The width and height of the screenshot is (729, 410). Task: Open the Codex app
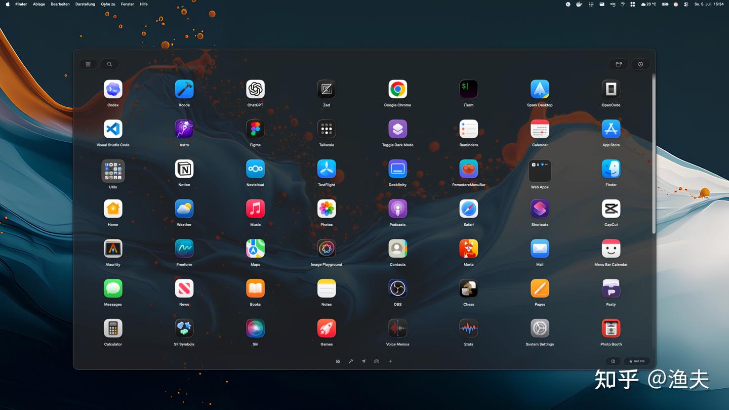113,89
